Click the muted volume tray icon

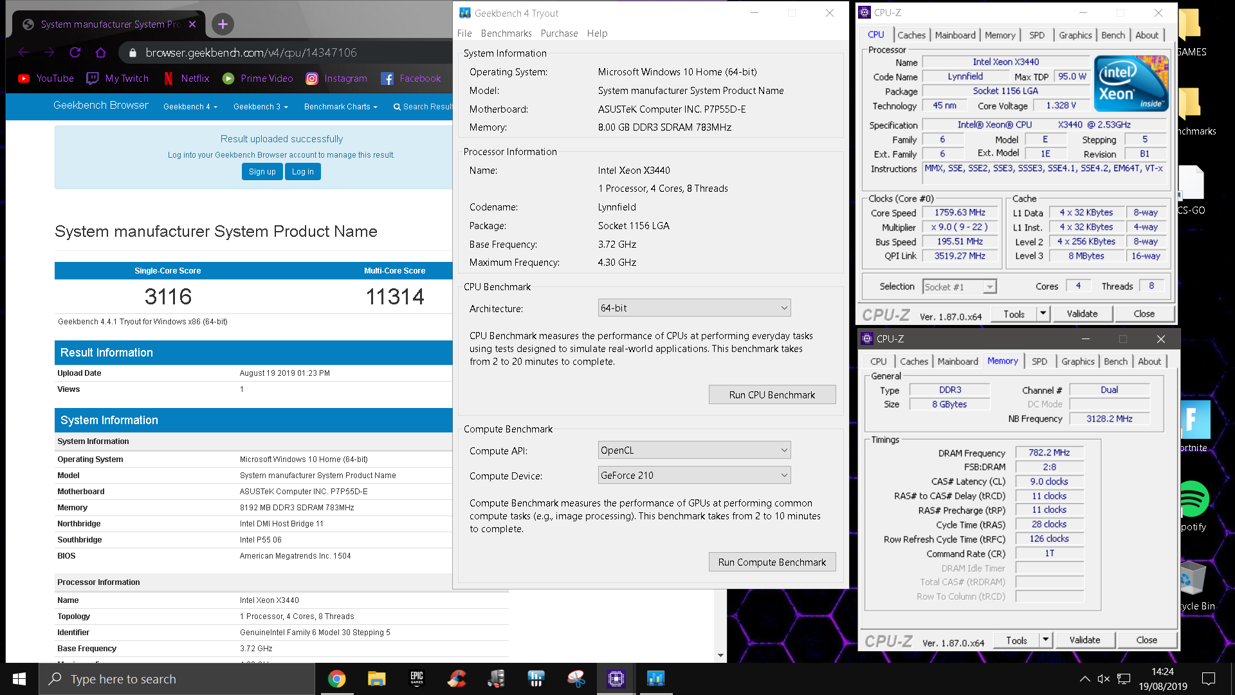pos(1104,679)
